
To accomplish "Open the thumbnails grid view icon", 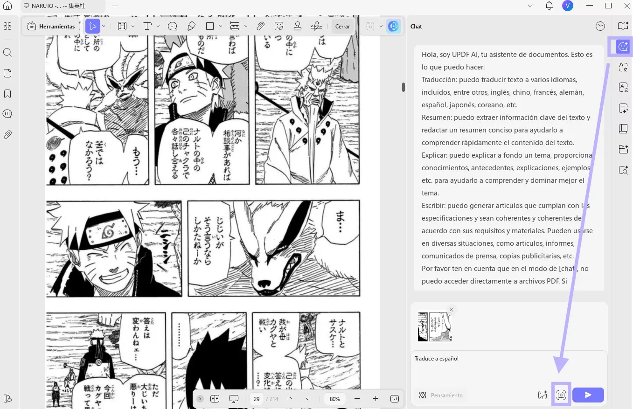I will 7,27.
